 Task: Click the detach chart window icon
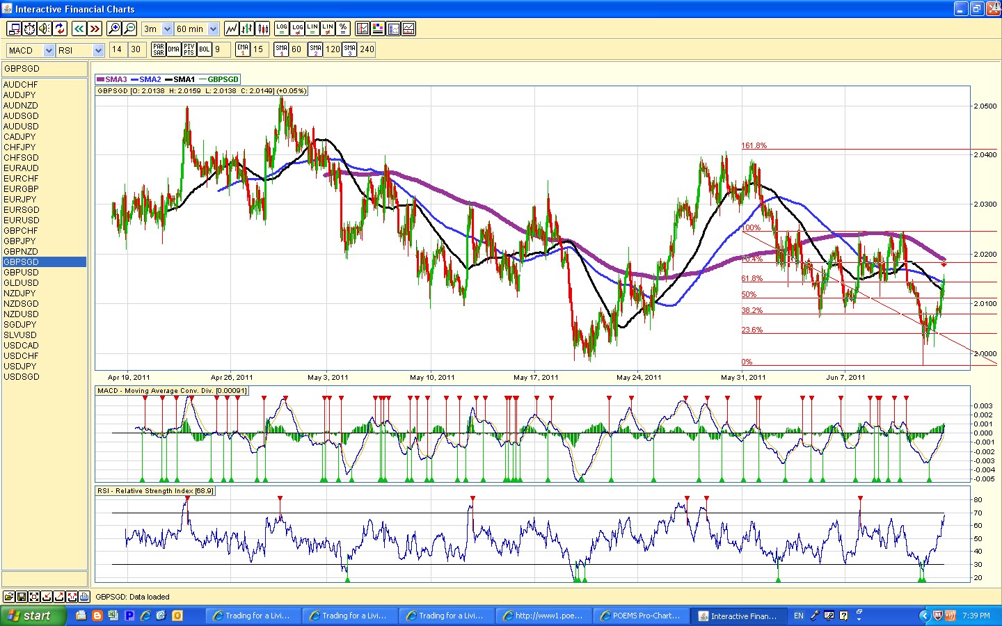14,29
